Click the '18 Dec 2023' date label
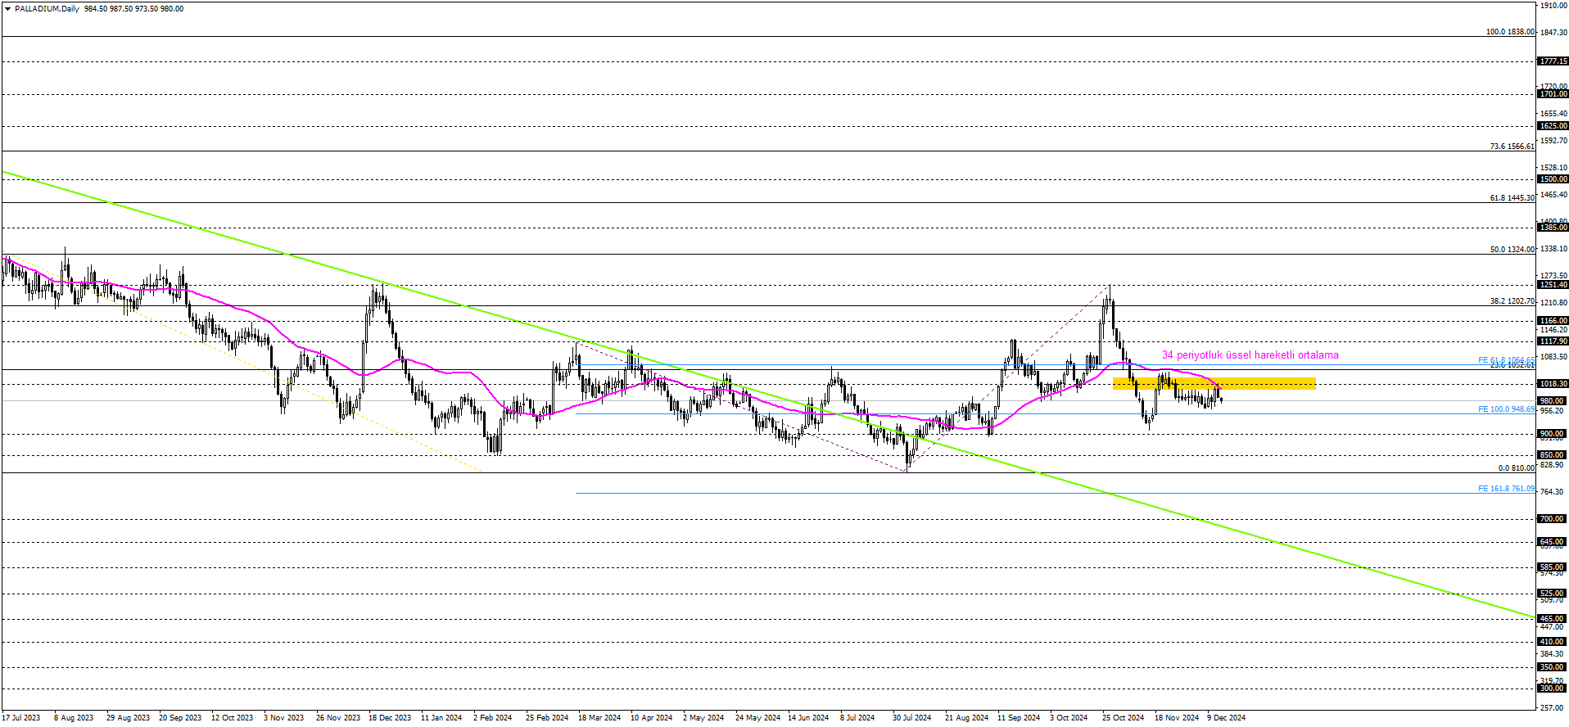 pyautogui.click(x=390, y=718)
